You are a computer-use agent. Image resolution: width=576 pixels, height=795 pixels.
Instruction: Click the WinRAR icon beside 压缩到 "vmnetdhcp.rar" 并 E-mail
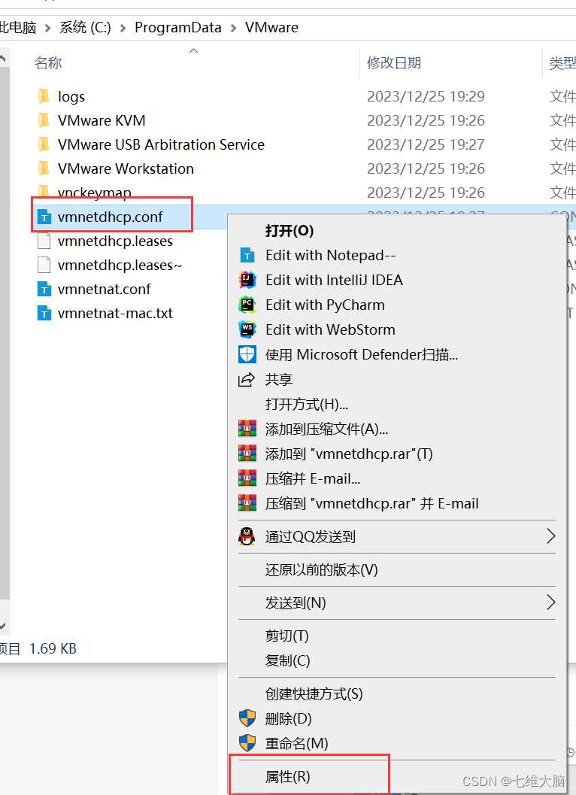pos(247,503)
